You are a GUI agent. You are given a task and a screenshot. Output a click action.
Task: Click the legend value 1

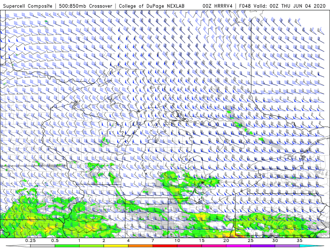click(x=79, y=241)
